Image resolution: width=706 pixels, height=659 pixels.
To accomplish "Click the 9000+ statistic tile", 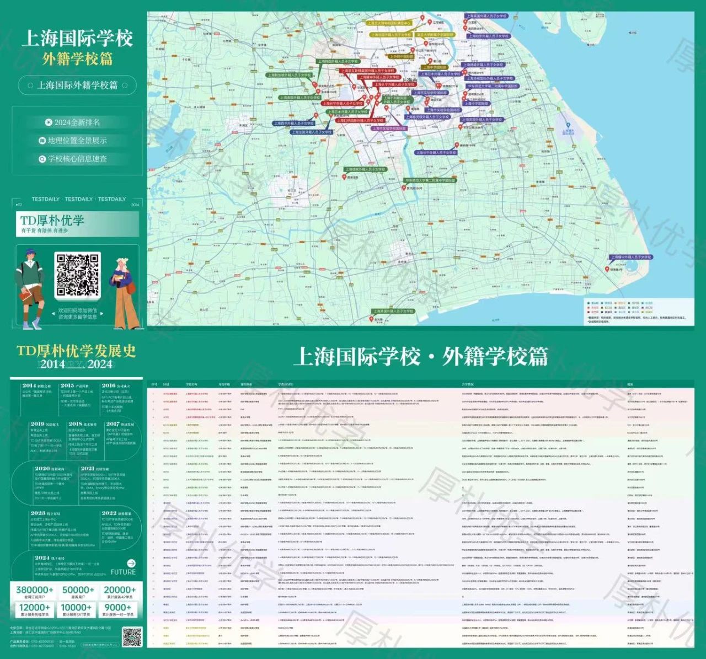I will pos(117,609).
